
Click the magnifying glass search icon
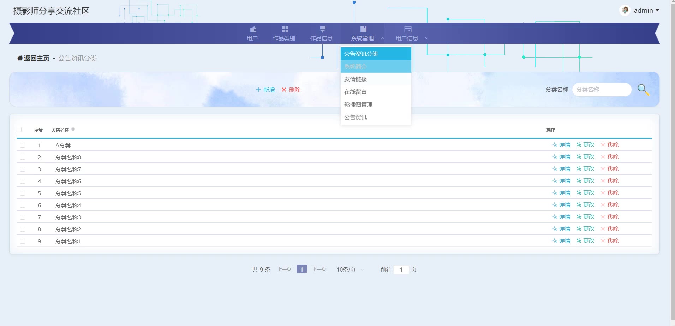tap(643, 90)
